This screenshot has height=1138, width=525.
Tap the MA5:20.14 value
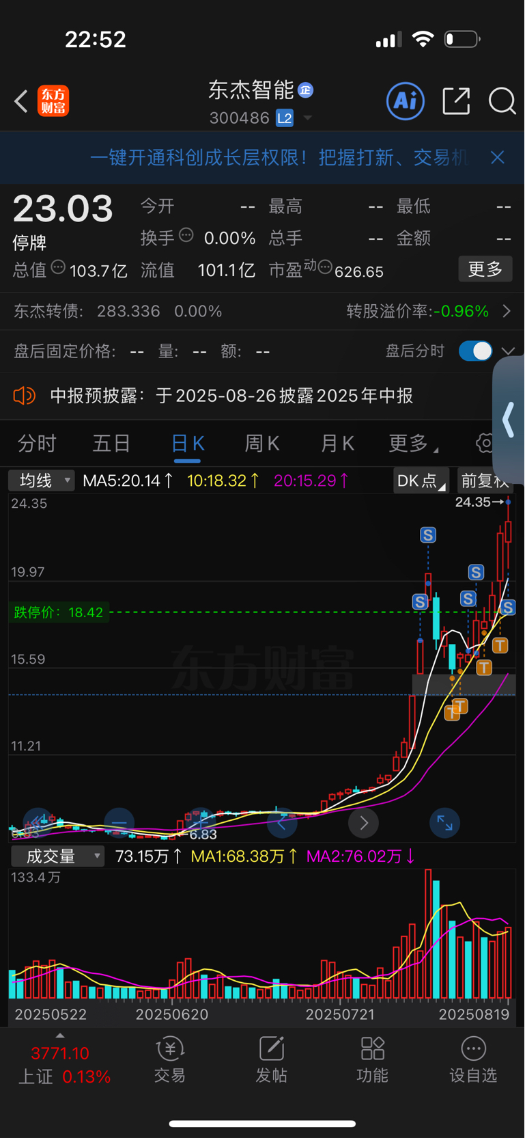coord(128,480)
